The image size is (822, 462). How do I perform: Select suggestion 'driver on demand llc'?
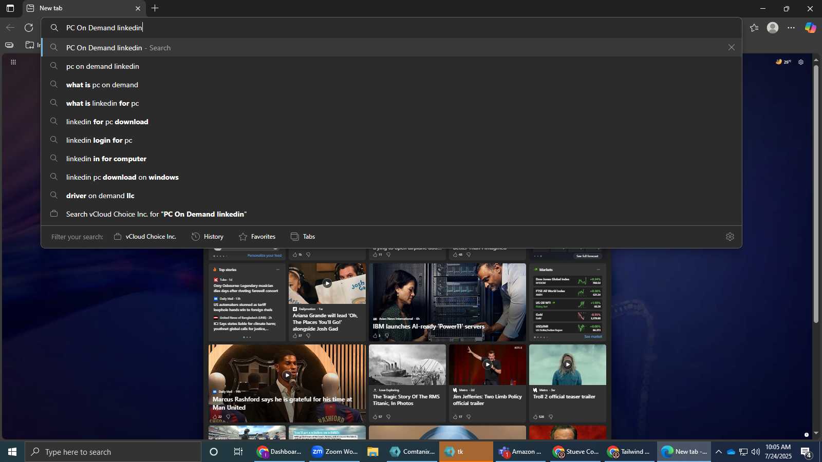(x=391, y=196)
